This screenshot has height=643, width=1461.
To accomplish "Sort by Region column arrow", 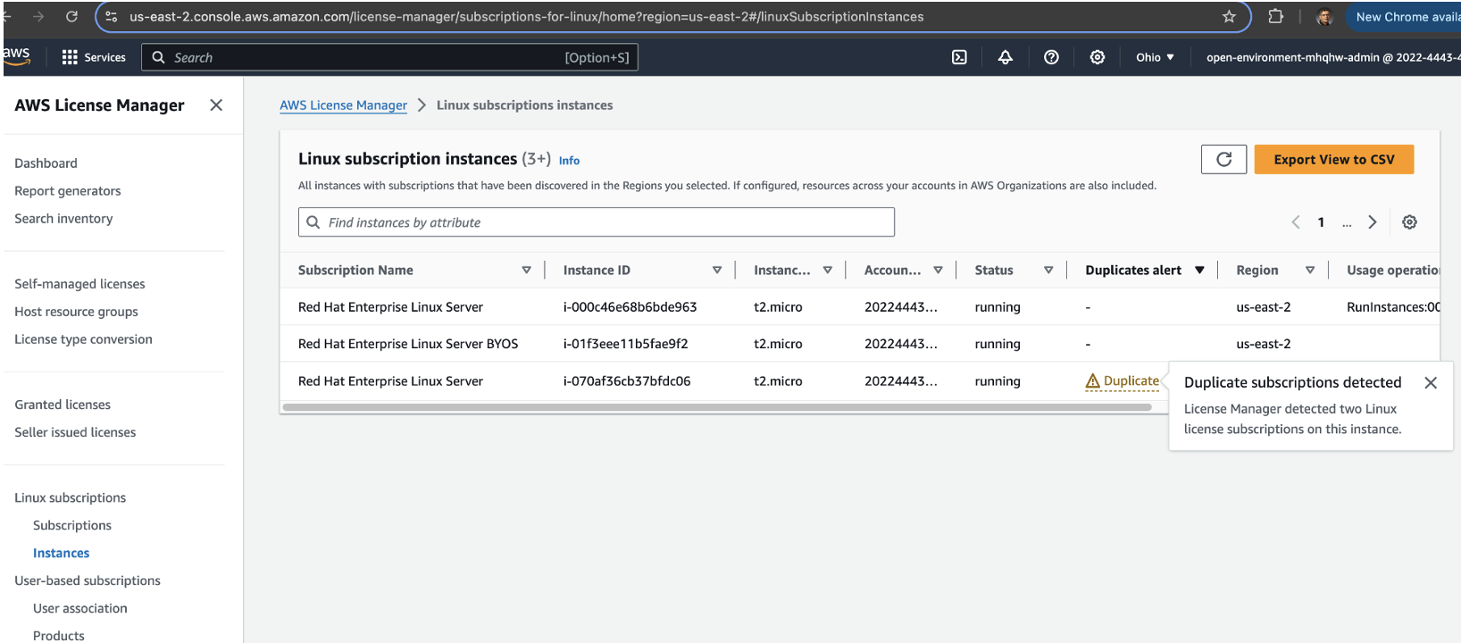I will point(1310,270).
